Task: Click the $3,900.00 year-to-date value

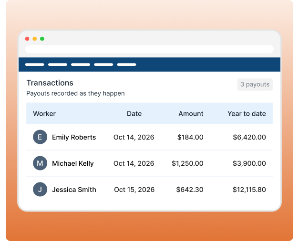Action: (249, 163)
